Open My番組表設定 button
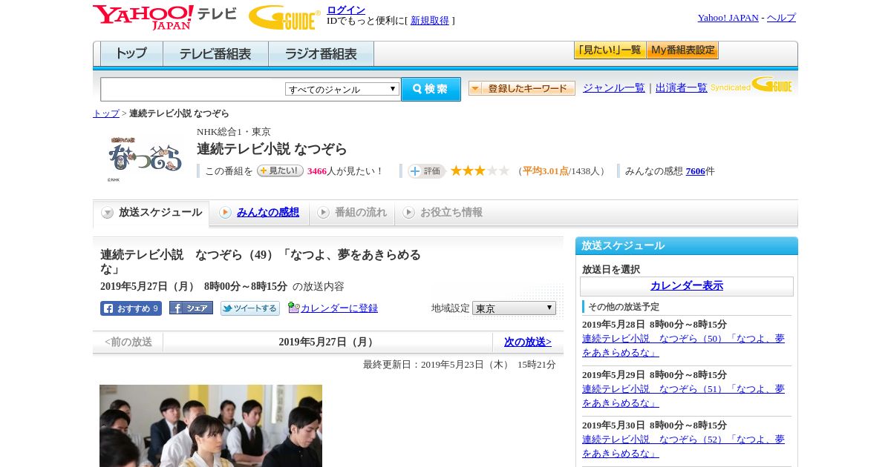 point(682,50)
